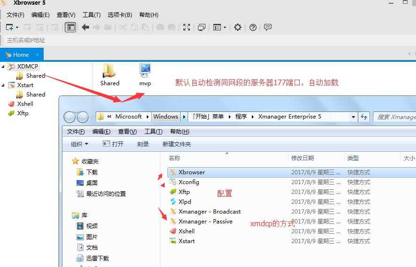Collapse the Xstart tree node

tap(3, 85)
